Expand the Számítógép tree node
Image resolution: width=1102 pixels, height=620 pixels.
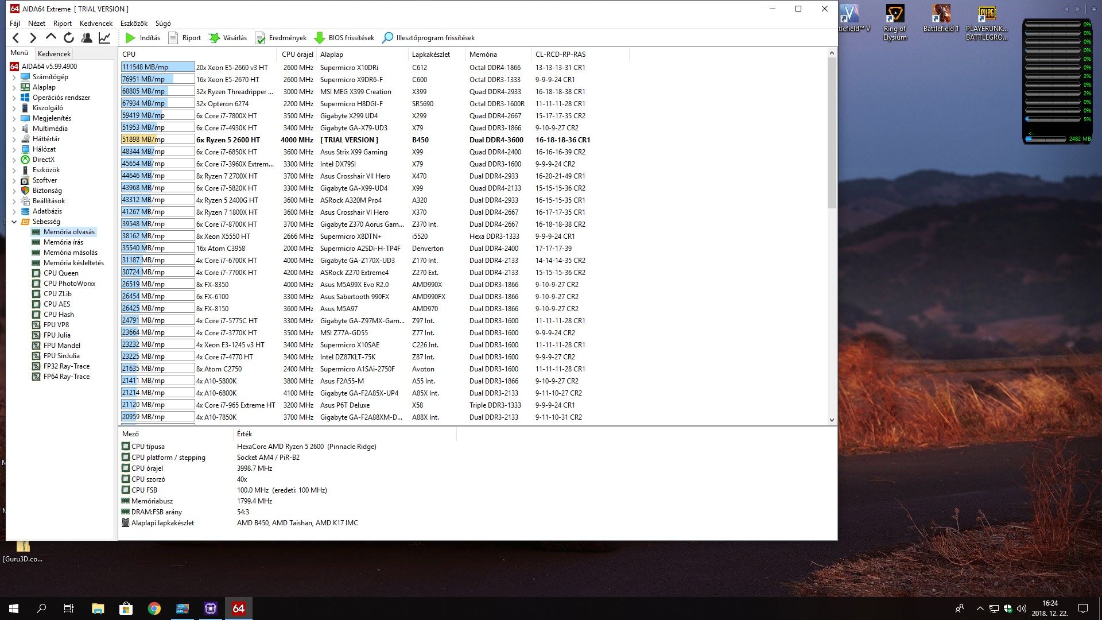click(x=14, y=77)
